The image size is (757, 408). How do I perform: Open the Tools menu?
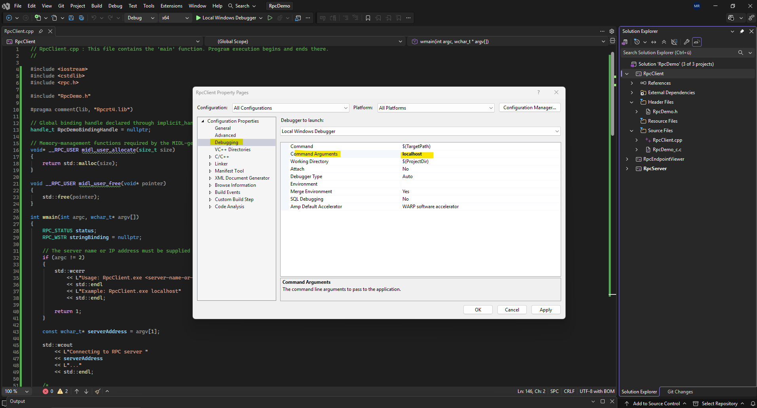tap(149, 6)
